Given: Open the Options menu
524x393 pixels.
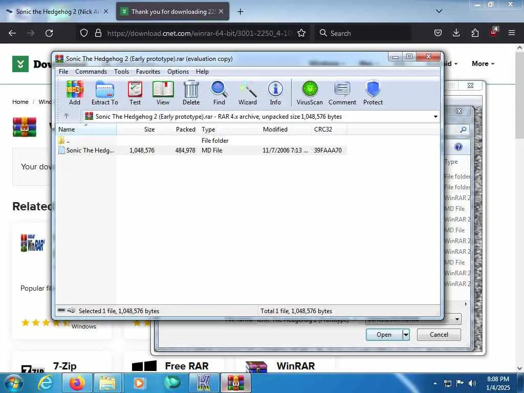Looking at the screenshot, I should coord(178,72).
